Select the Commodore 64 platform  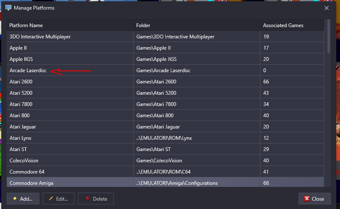click(x=27, y=171)
